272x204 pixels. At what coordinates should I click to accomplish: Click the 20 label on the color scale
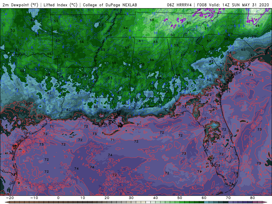coord(107,198)
